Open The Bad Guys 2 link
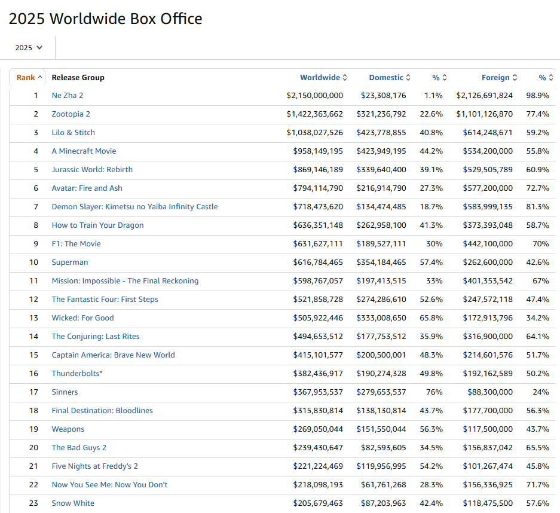 [x=79, y=448]
